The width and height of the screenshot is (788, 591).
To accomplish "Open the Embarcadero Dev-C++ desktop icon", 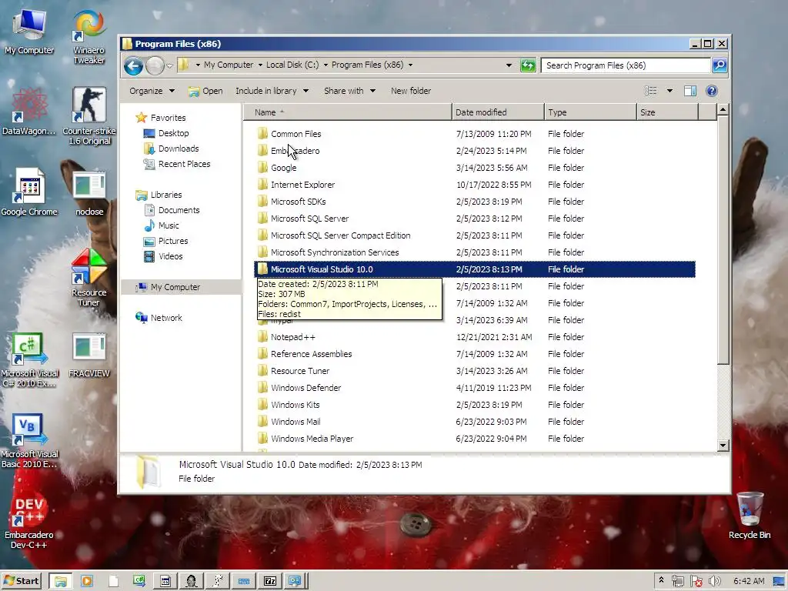I will click(x=29, y=523).
